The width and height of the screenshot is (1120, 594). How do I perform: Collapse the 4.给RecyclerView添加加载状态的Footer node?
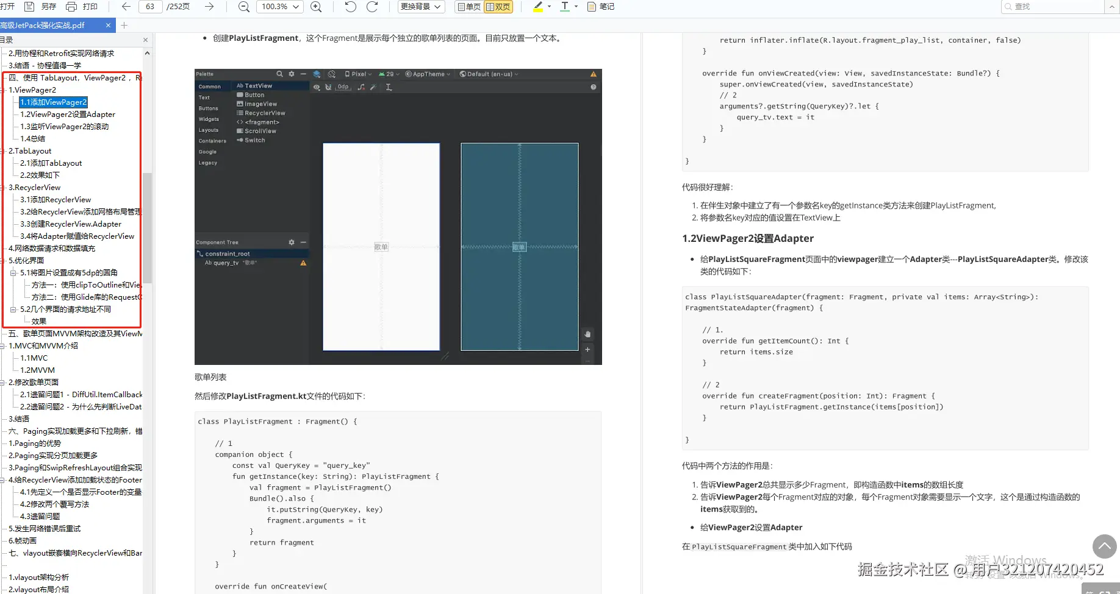click(2, 480)
